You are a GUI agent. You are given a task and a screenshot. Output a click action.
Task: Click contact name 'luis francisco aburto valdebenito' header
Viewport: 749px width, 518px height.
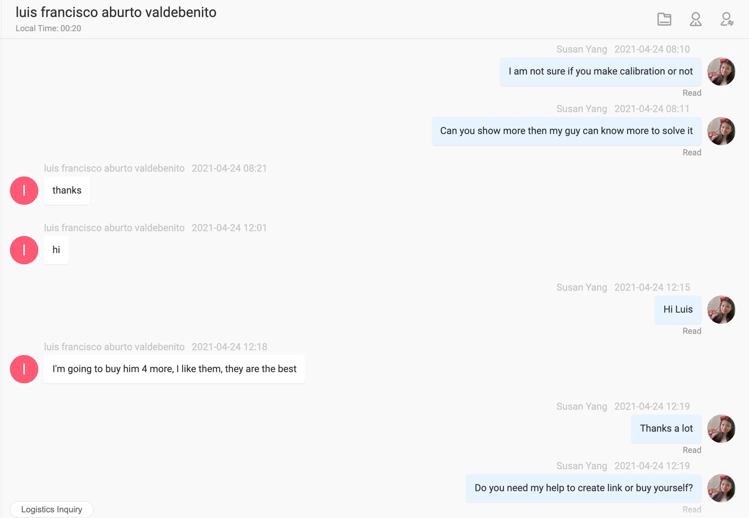click(x=116, y=12)
